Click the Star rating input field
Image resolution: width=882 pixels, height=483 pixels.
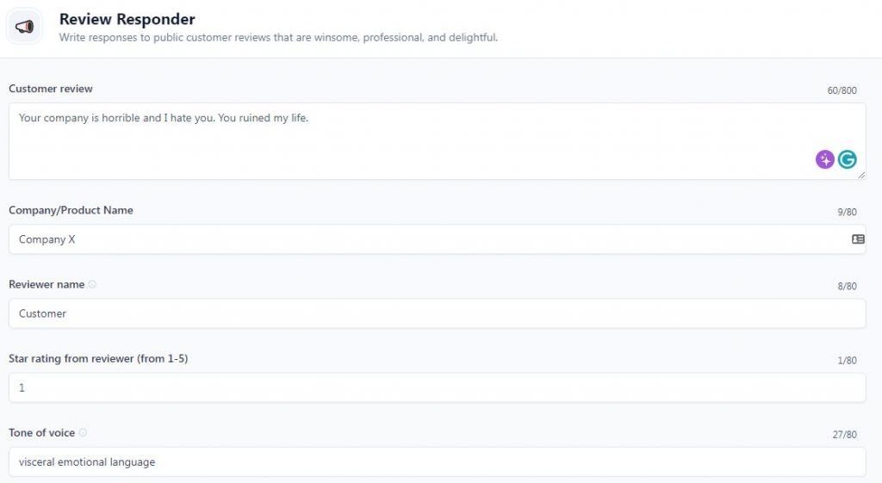point(437,387)
